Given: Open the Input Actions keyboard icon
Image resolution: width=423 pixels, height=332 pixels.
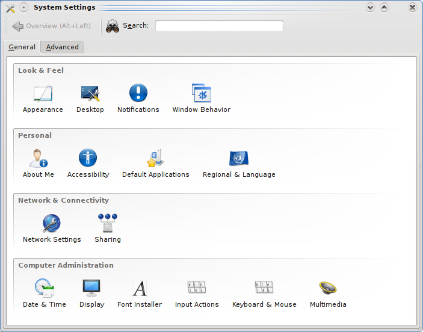Looking at the screenshot, I should point(197,287).
